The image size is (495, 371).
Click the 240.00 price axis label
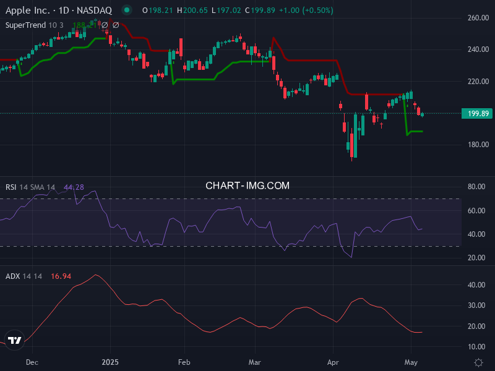(478, 49)
